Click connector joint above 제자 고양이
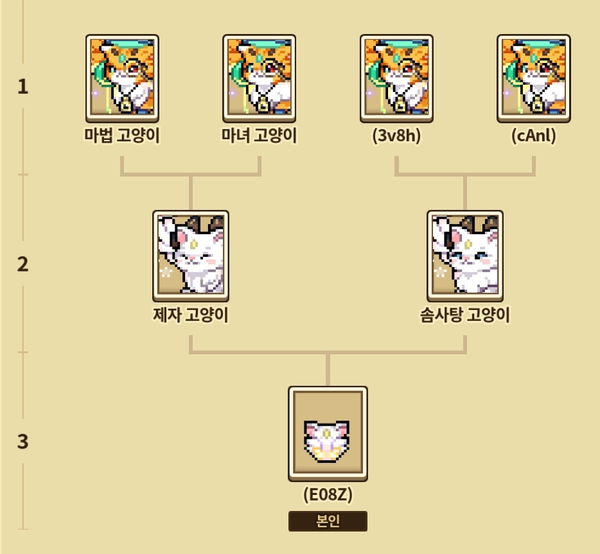 click(x=191, y=175)
